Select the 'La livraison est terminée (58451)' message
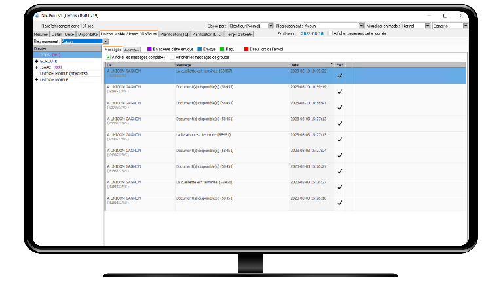Image resolution: width=503 pixels, height=283 pixels. click(204, 135)
